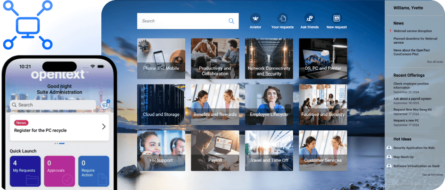Tap the Require Action quick launch card
445x190 pixels.
(94, 171)
